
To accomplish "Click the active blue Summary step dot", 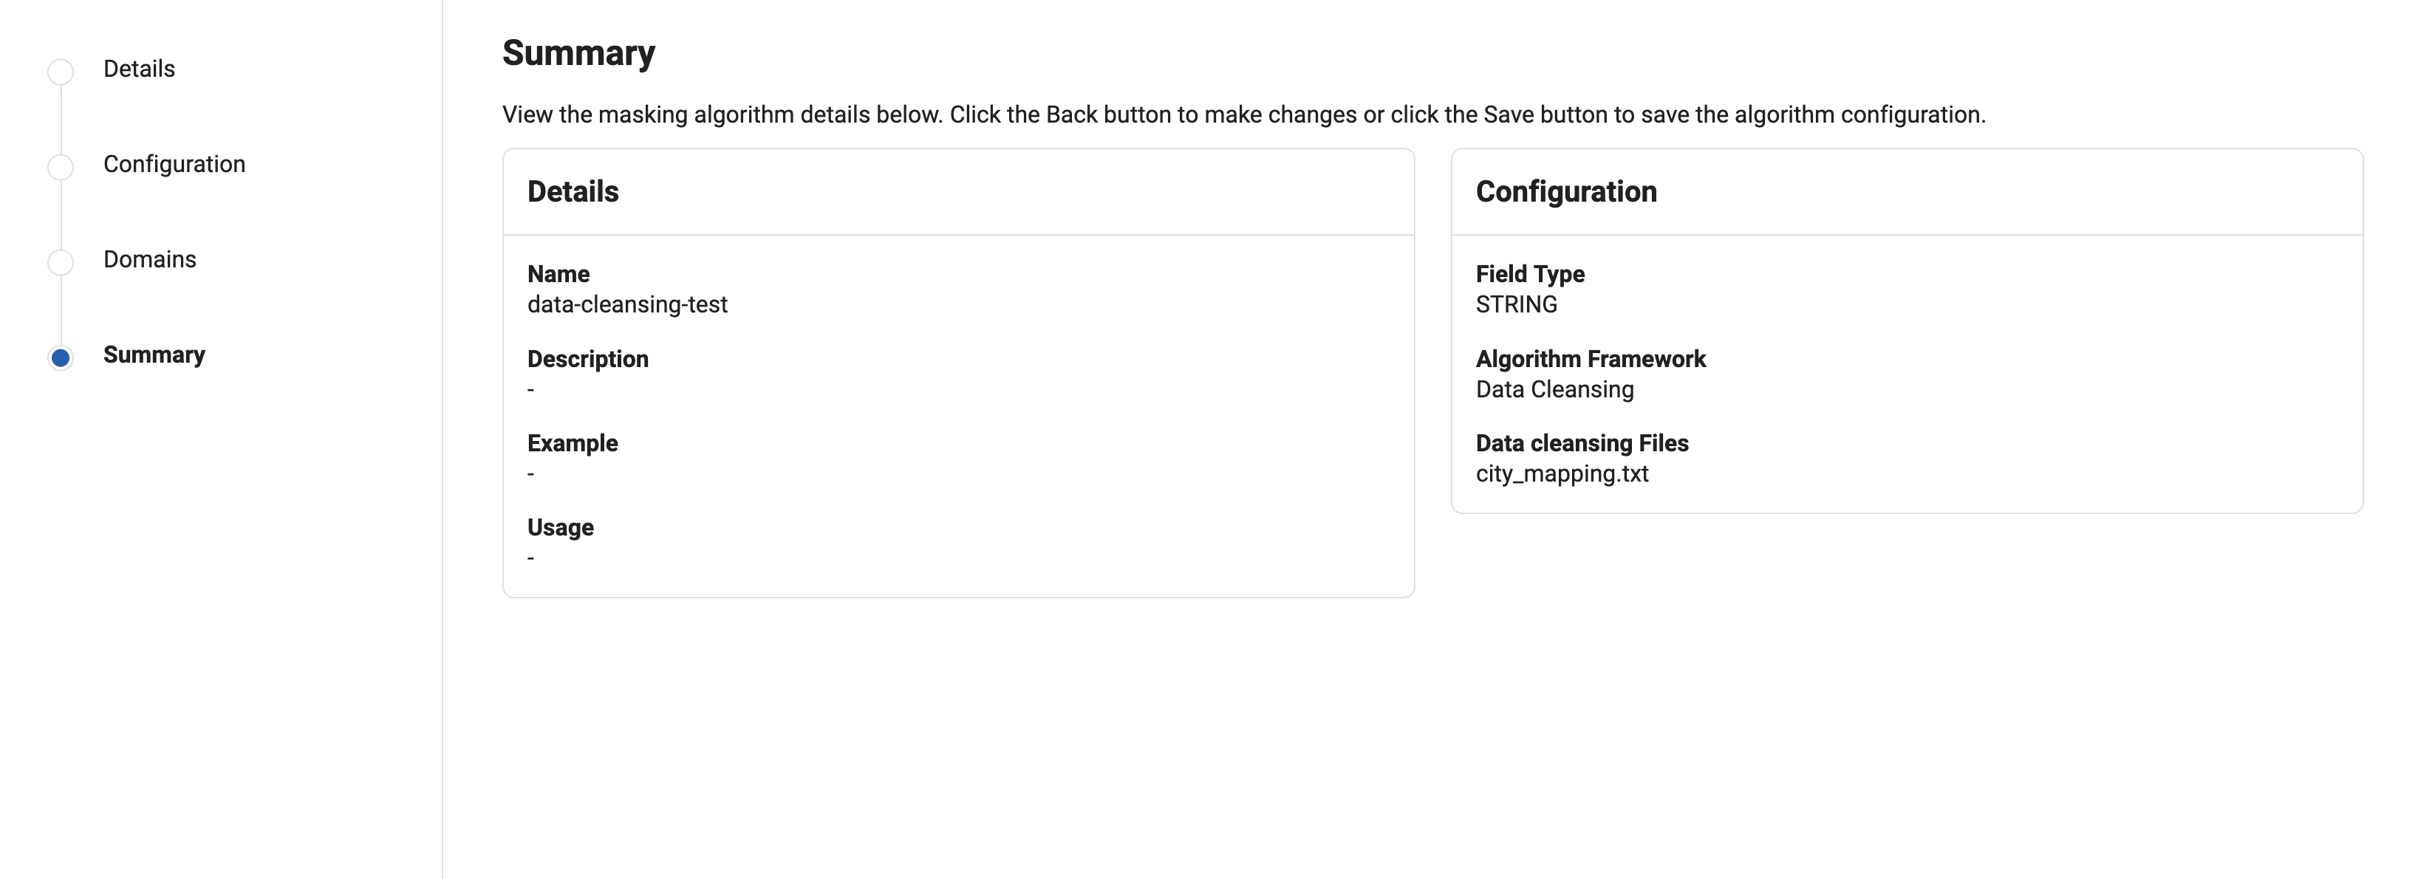I will (x=61, y=358).
